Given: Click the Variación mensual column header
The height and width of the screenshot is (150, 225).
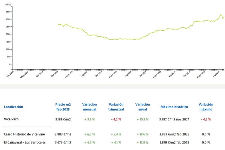Looking at the screenshot, I should (89, 107).
